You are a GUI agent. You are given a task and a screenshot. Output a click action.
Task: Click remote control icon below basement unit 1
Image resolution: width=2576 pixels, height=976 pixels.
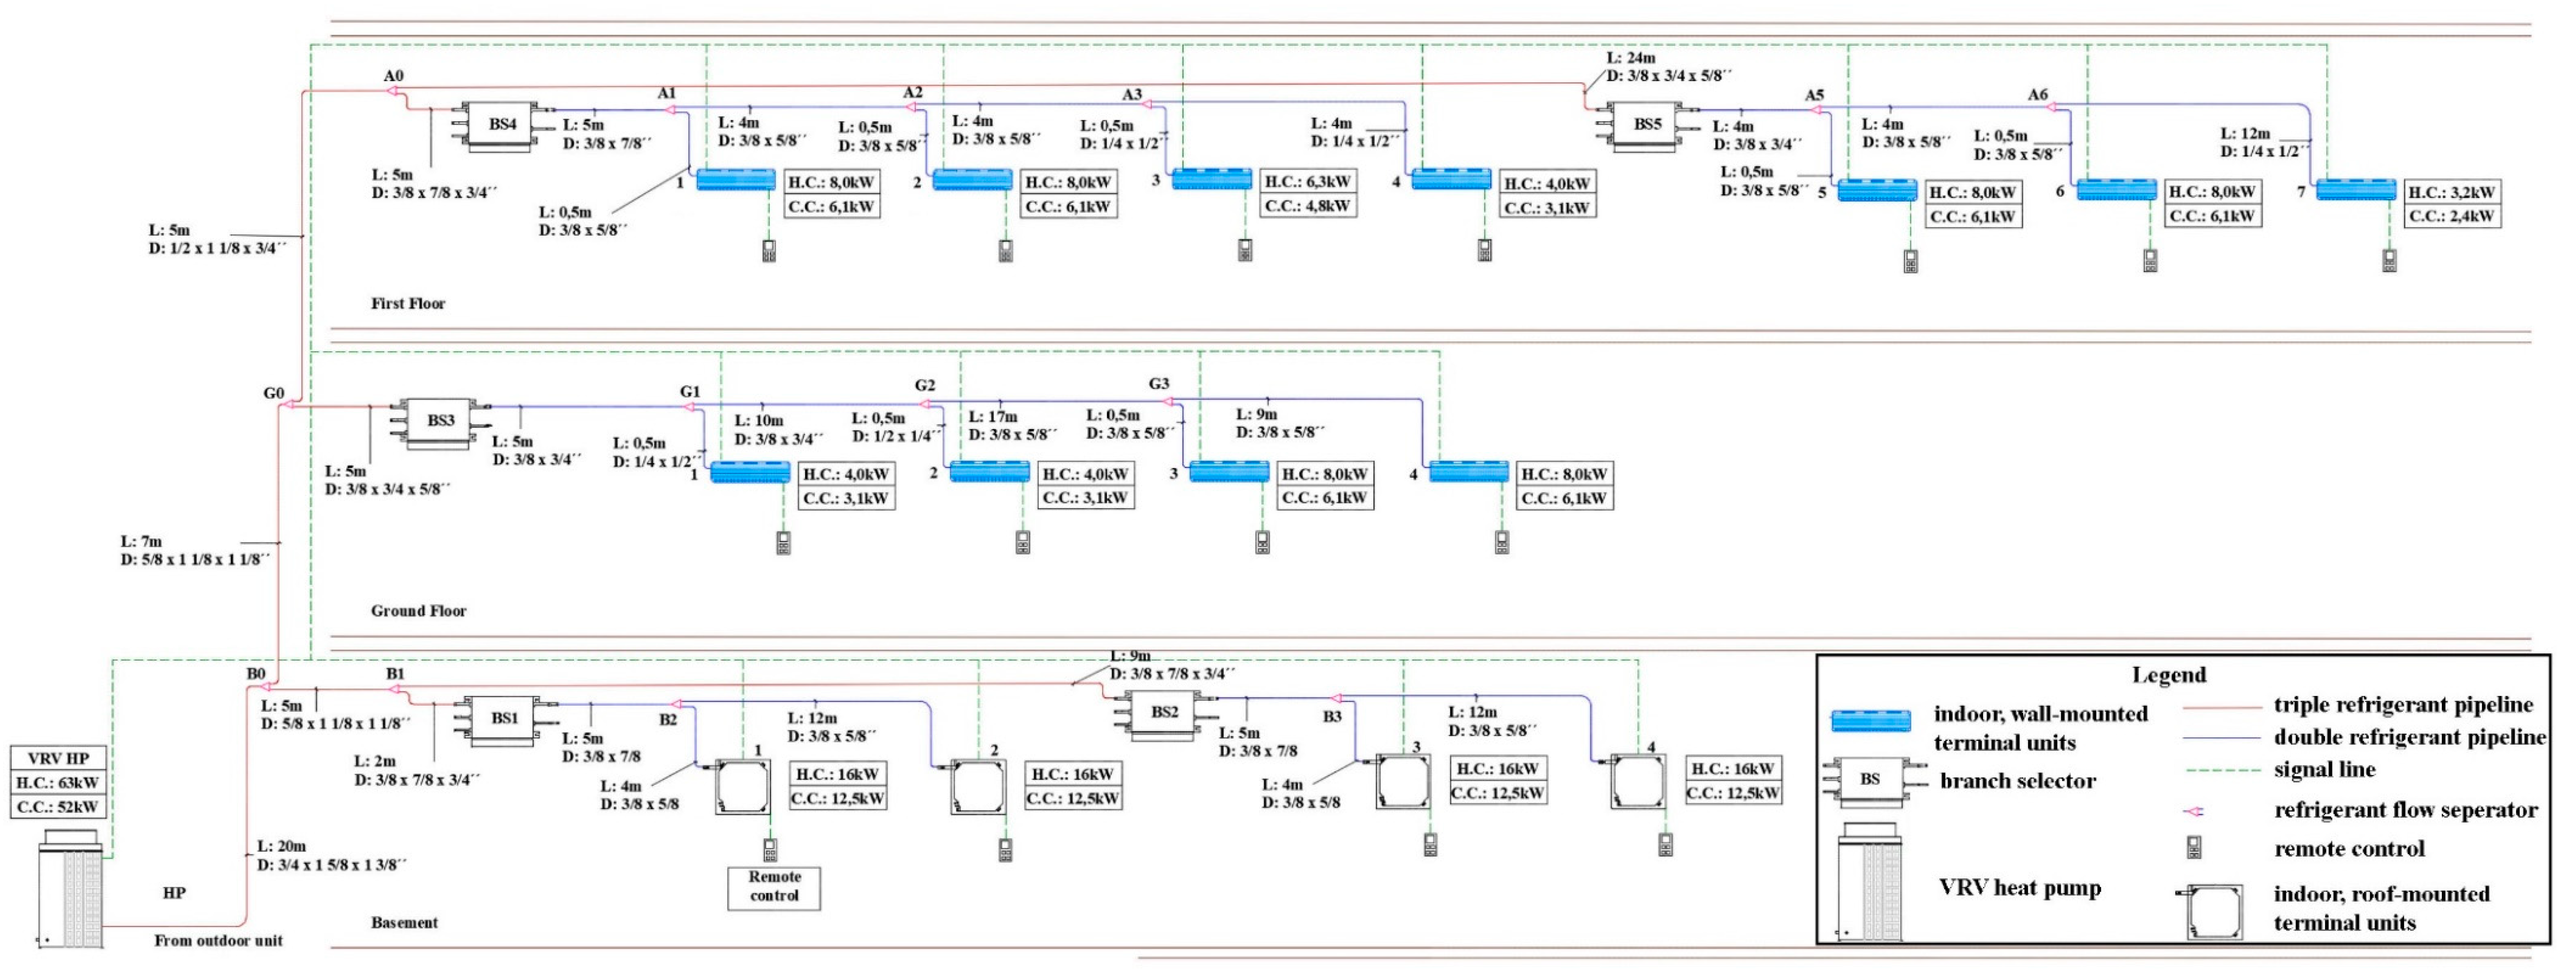point(769,849)
